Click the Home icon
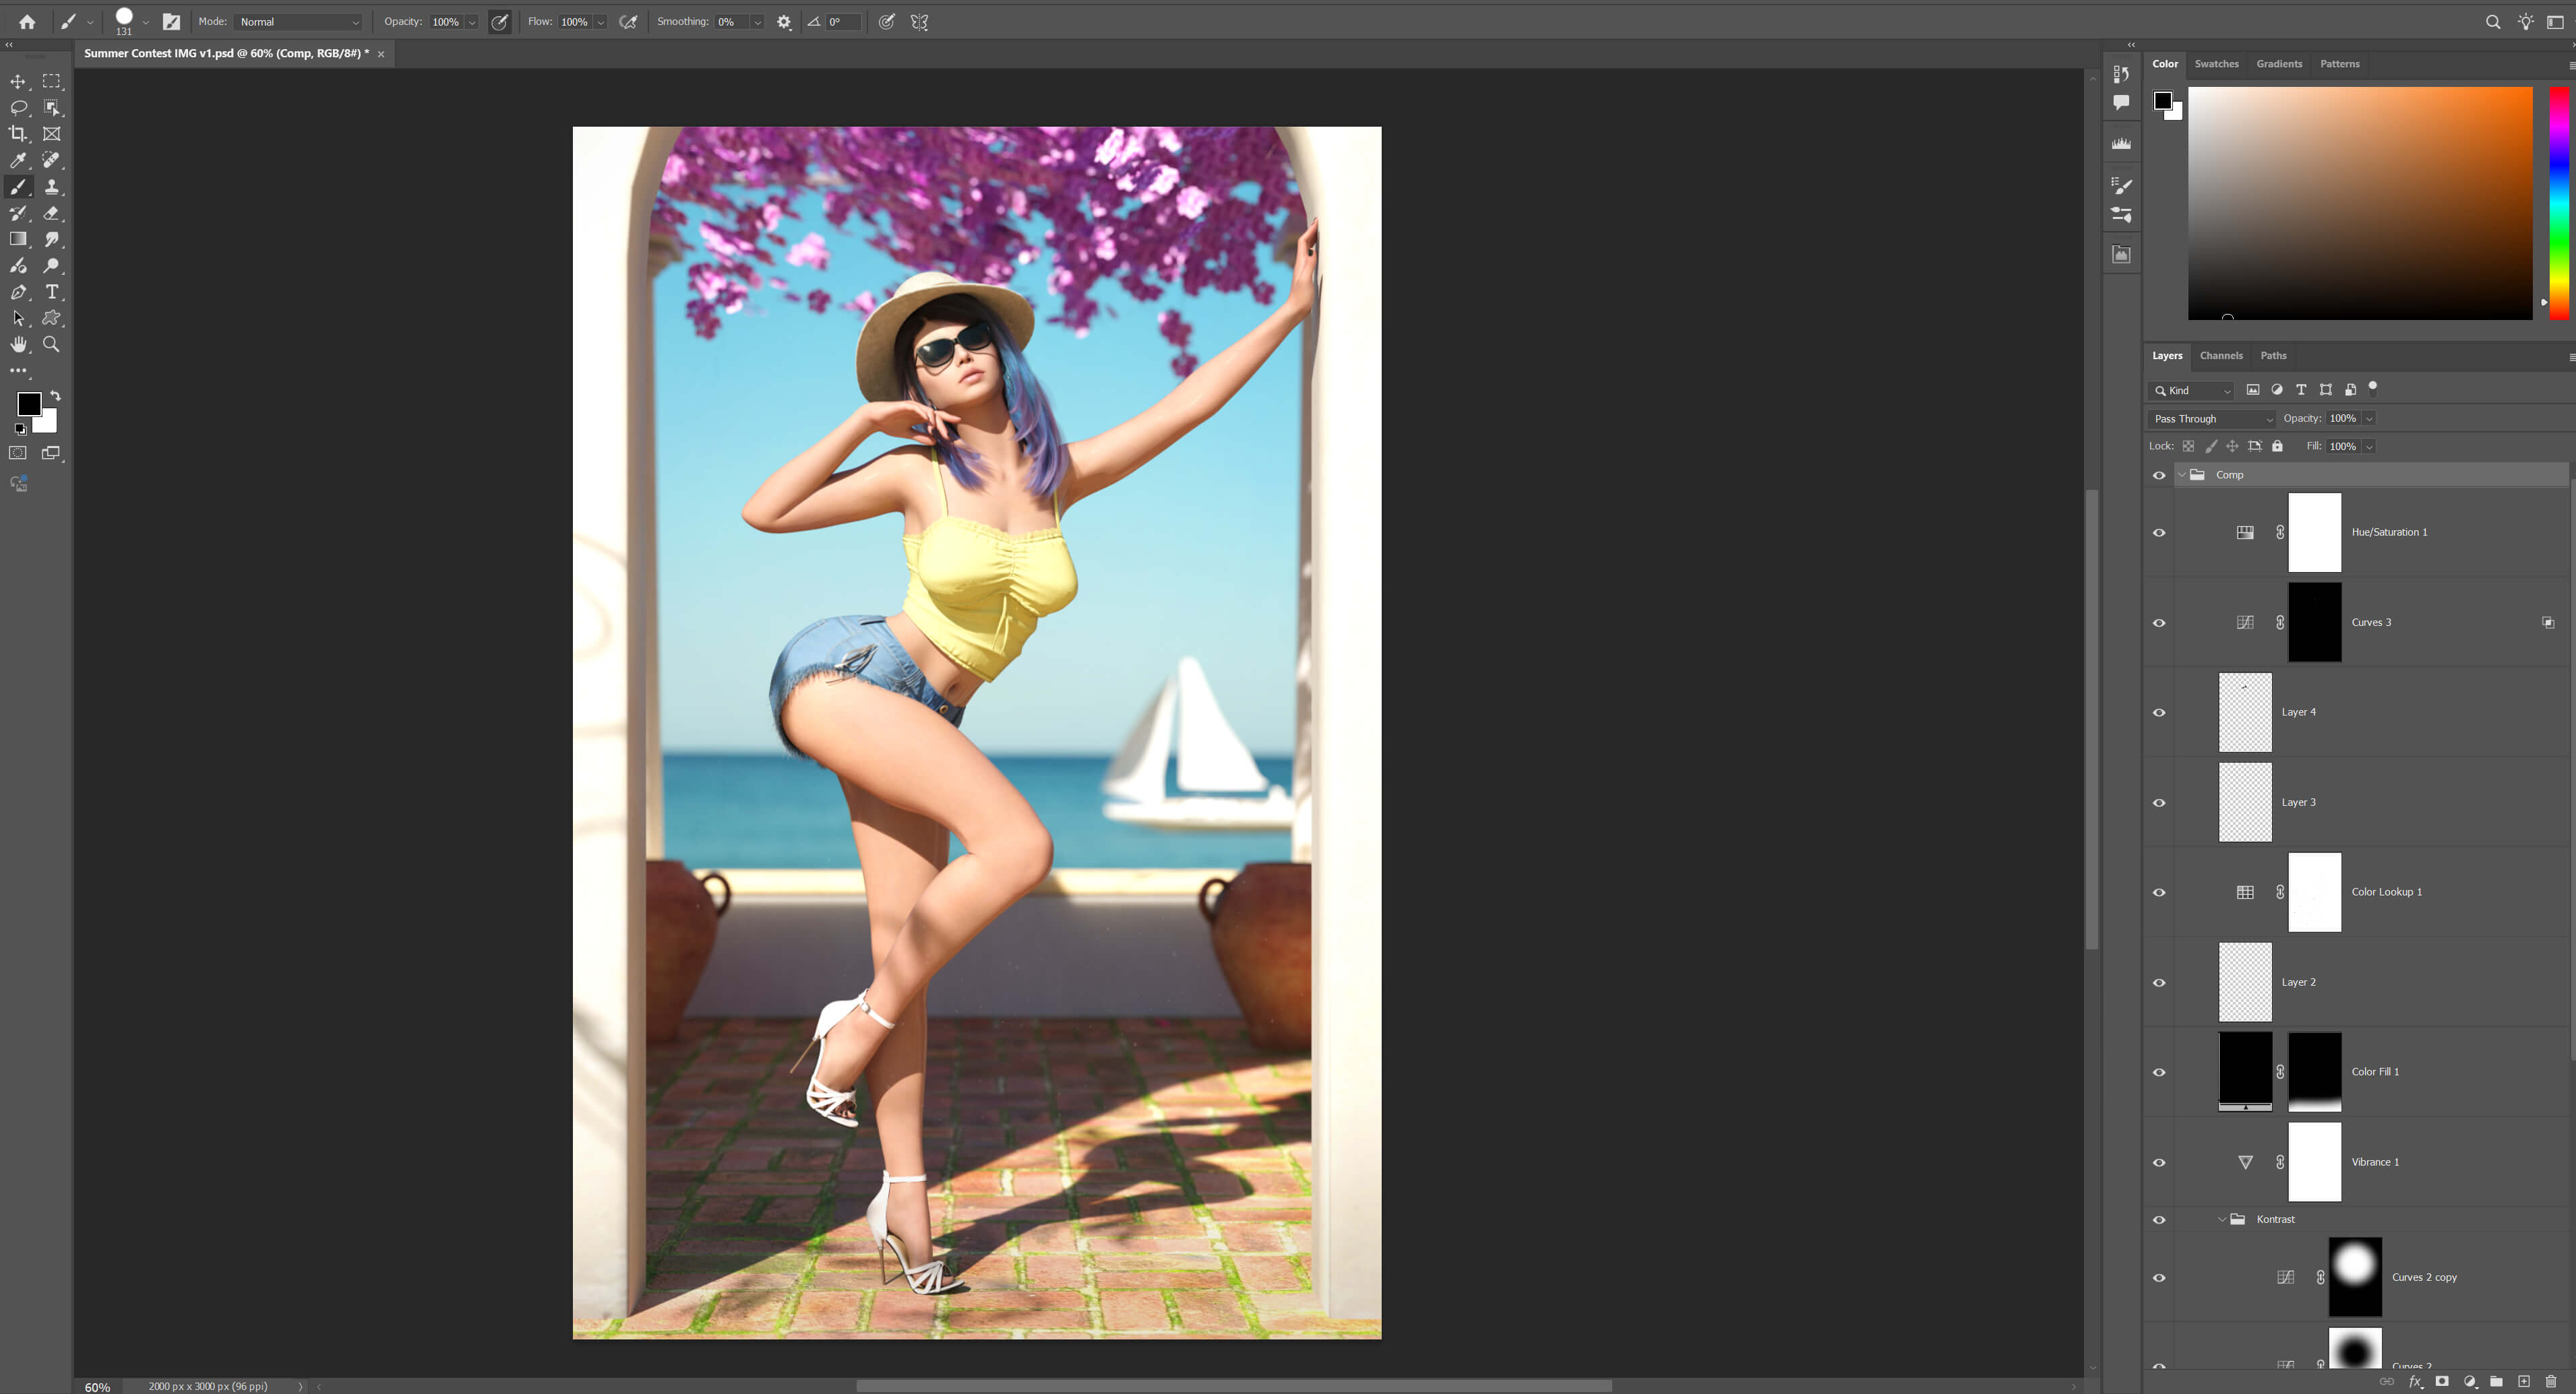This screenshot has width=2576, height=1394. (27, 21)
